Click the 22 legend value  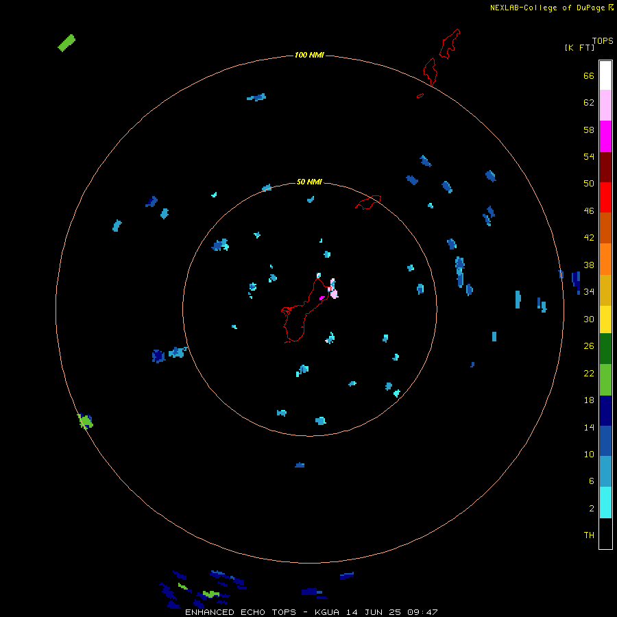click(589, 373)
